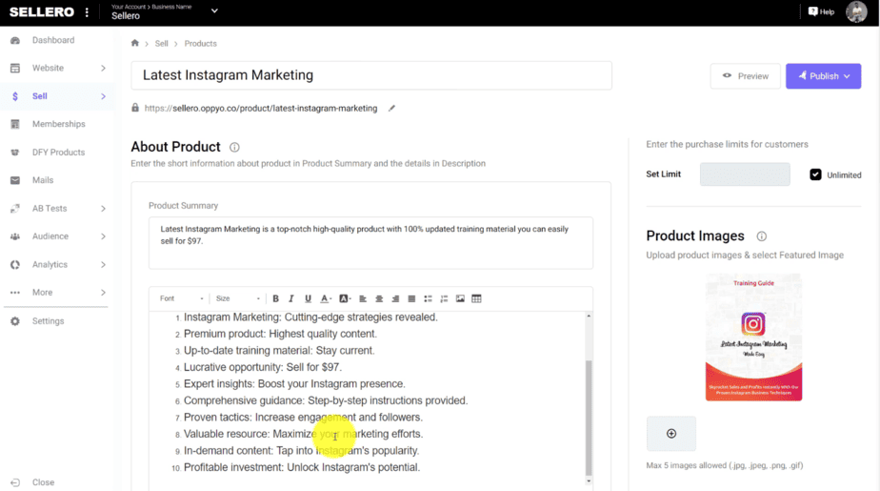The height and width of the screenshot is (491, 880).
Task: Go to Dashboard in the sidebar
Action: click(53, 40)
